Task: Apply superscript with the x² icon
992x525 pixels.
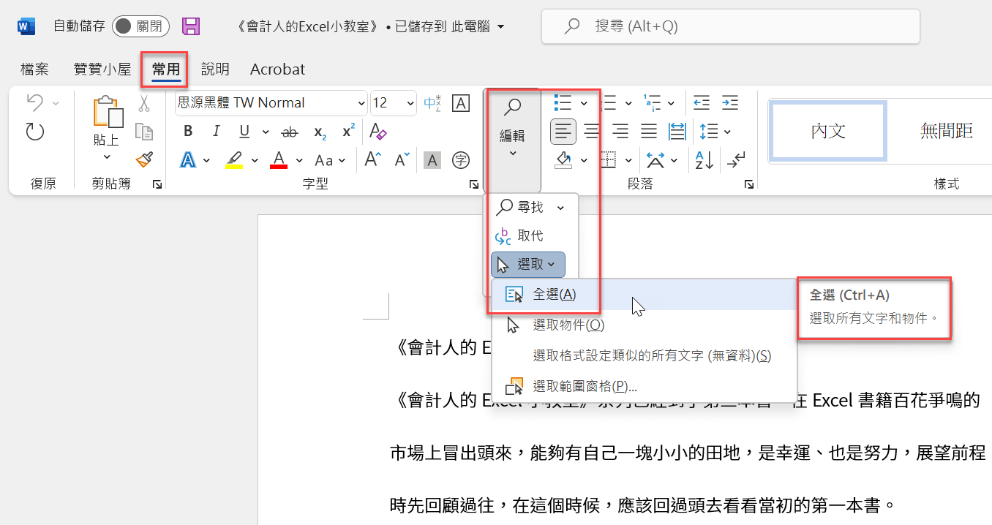Action: coord(348,132)
